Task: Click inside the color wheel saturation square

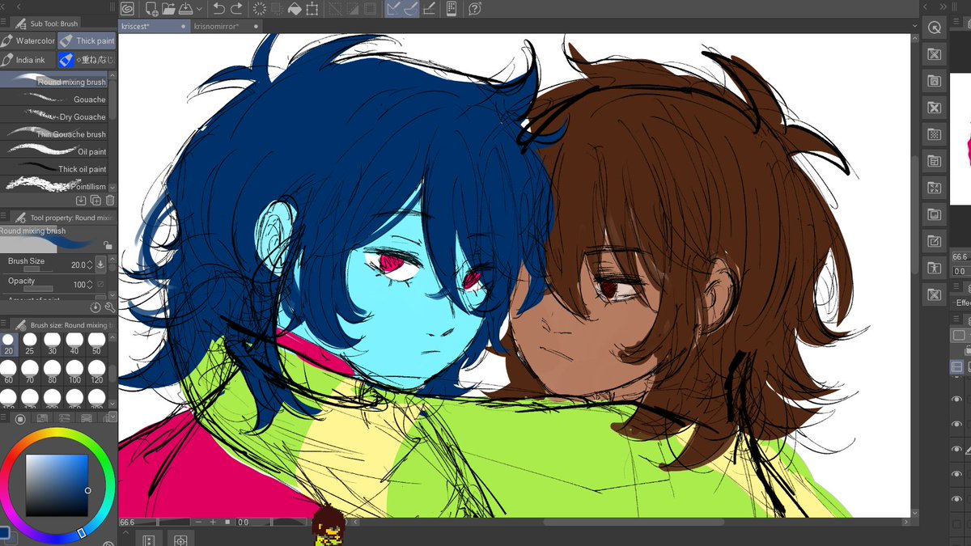Action: 56,485
